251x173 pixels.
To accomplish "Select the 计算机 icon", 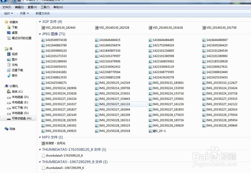I will (x=6, y=86).
